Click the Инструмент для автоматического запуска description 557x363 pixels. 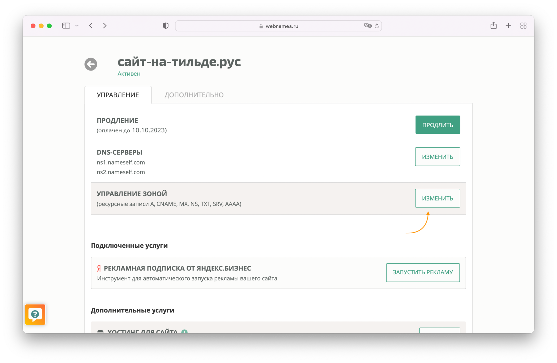(187, 278)
